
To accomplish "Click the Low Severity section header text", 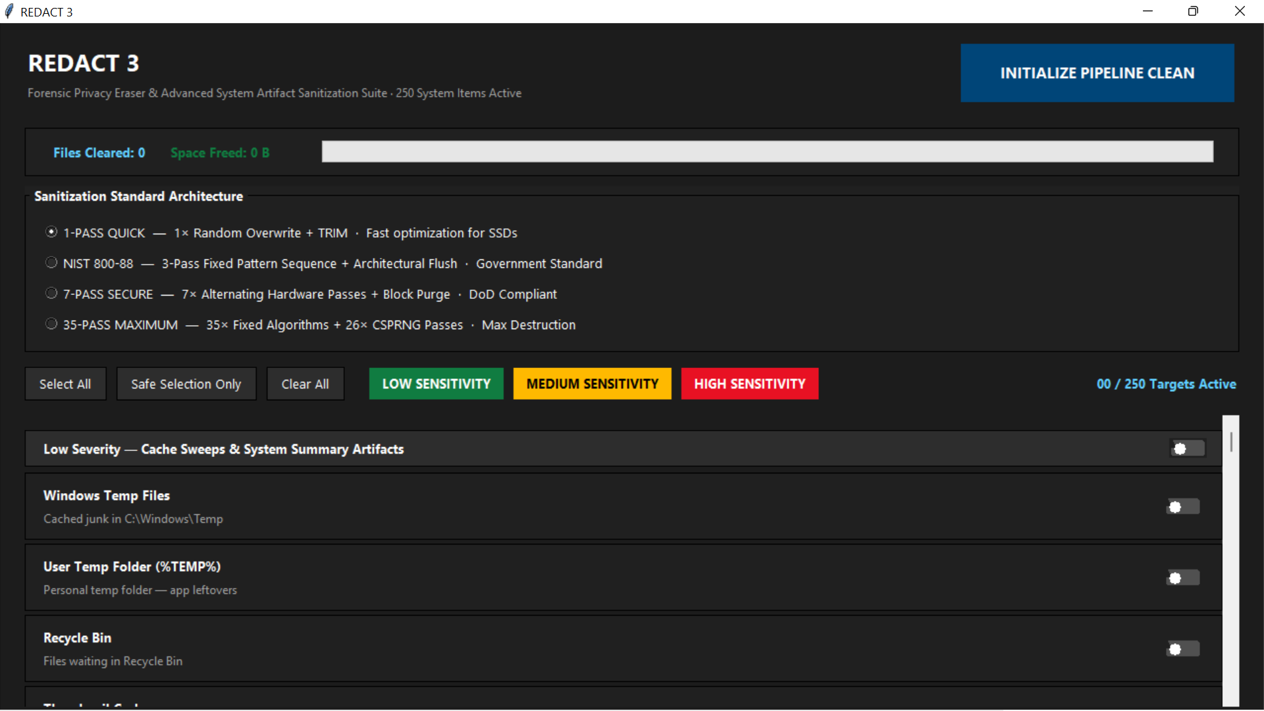I will pyautogui.click(x=224, y=449).
